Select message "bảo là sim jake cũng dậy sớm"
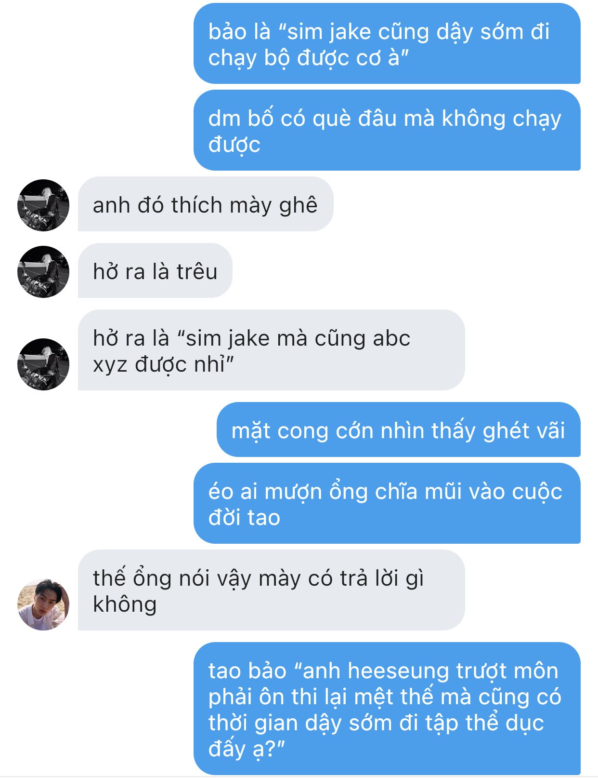The width and height of the screenshot is (598, 778). pyautogui.click(x=387, y=44)
